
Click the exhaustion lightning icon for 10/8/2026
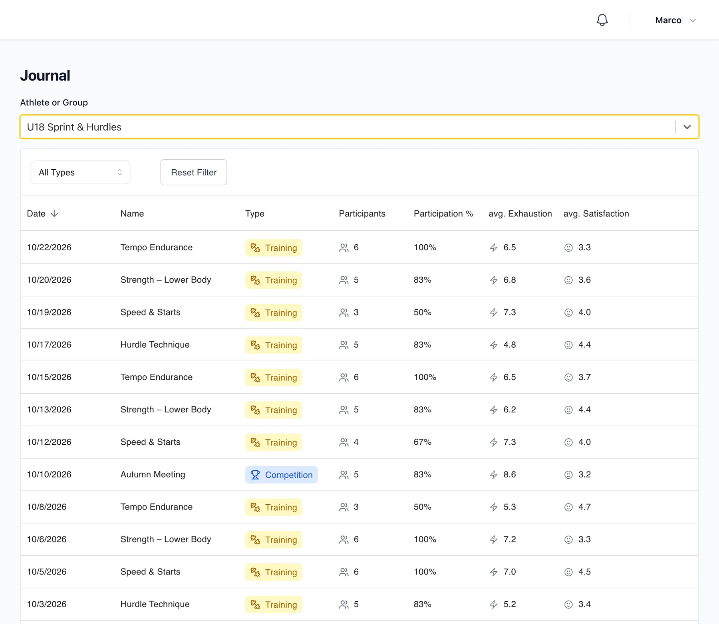(x=494, y=507)
